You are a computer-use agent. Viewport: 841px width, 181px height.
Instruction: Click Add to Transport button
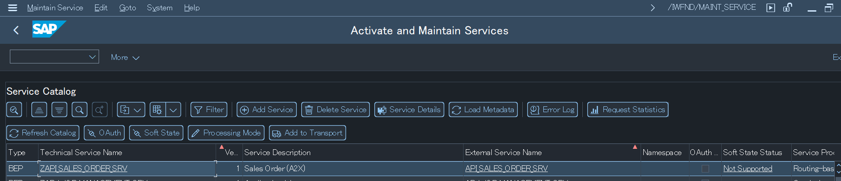(x=308, y=133)
